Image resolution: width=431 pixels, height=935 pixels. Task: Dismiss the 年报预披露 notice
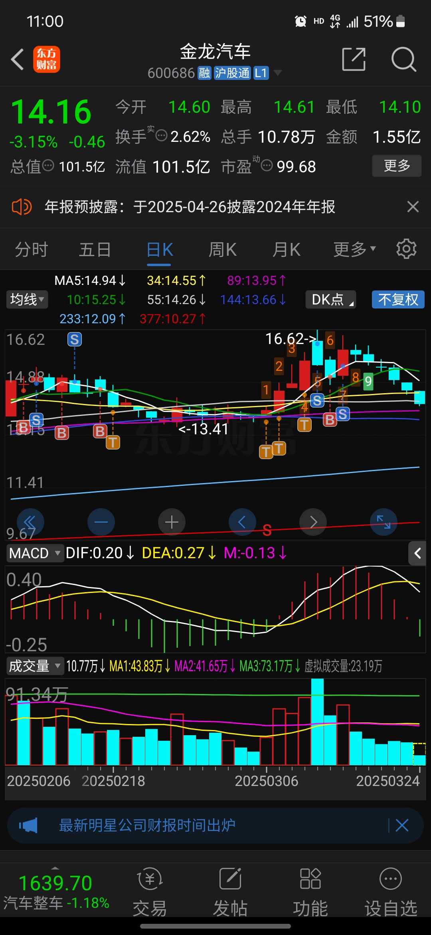pyautogui.click(x=413, y=207)
